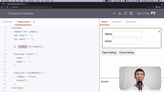Focus the Name input field

coord(127,34)
